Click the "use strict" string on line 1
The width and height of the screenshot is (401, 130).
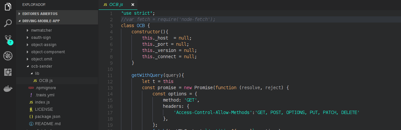[x=136, y=13]
